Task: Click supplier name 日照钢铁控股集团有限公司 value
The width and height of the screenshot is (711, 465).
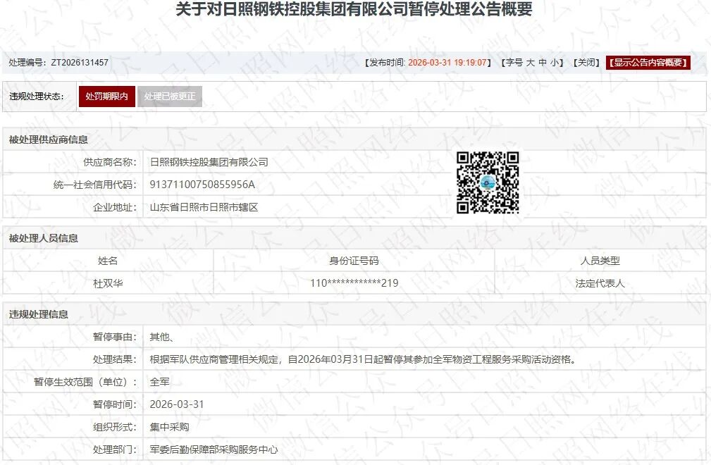Action: 209,162
